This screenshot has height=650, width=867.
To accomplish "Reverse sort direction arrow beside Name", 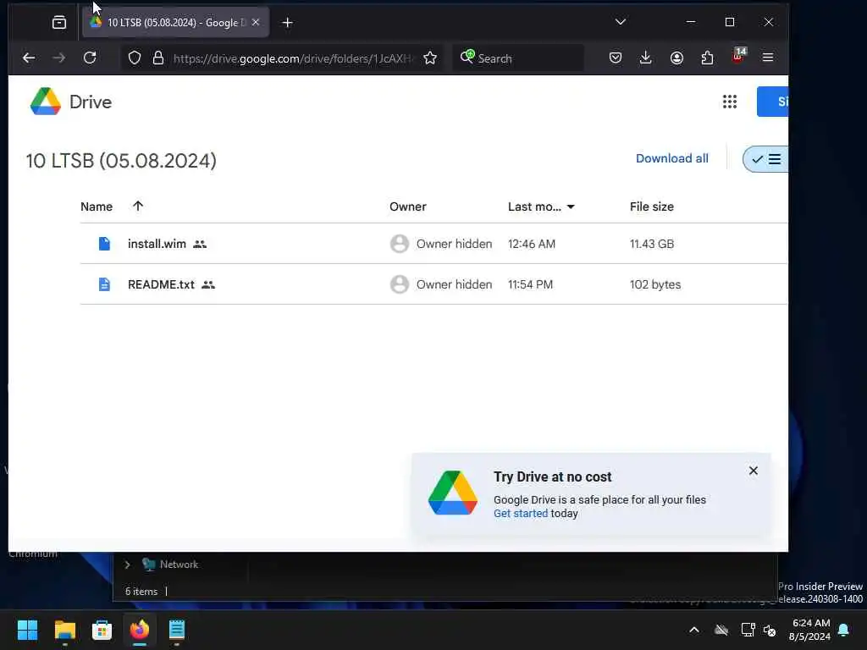I will (138, 207).
